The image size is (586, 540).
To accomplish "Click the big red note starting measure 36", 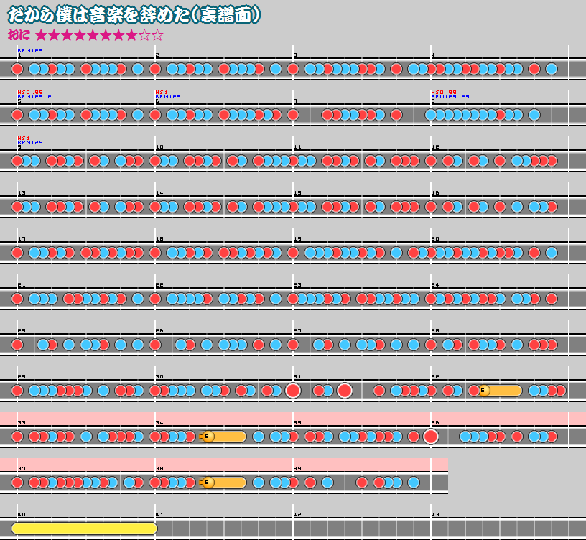I will click(x=431, y=437).
